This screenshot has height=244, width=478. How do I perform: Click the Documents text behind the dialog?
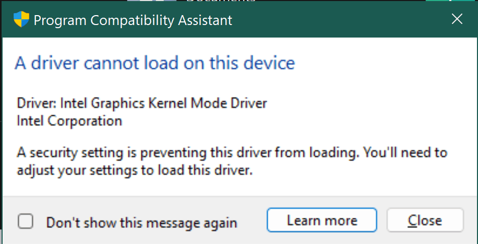coord(221,1)
